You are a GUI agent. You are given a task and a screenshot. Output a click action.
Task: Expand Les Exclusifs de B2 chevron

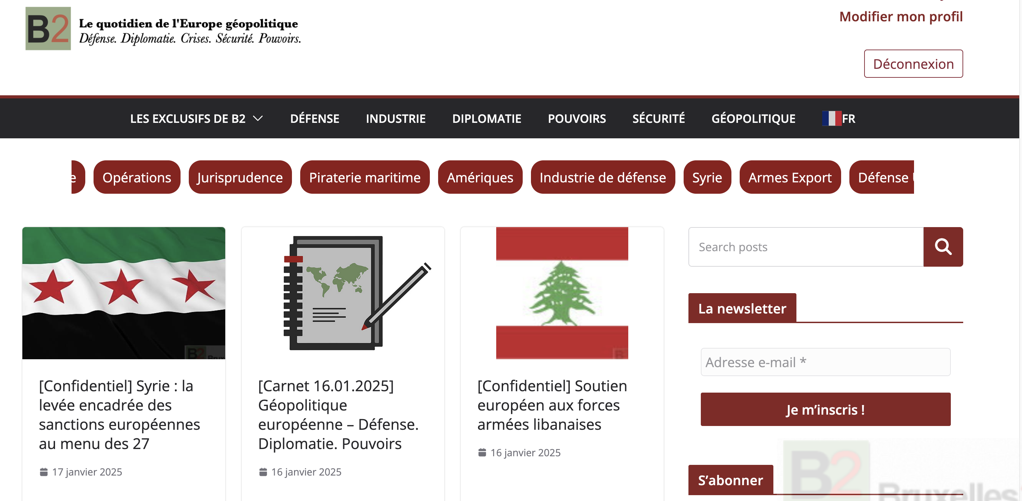(258, 118)
